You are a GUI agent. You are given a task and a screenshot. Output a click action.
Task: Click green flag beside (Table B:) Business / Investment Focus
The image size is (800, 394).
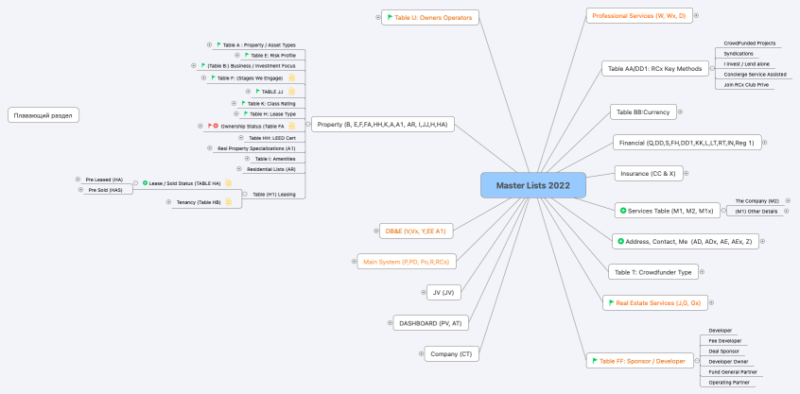click(203, 66)
